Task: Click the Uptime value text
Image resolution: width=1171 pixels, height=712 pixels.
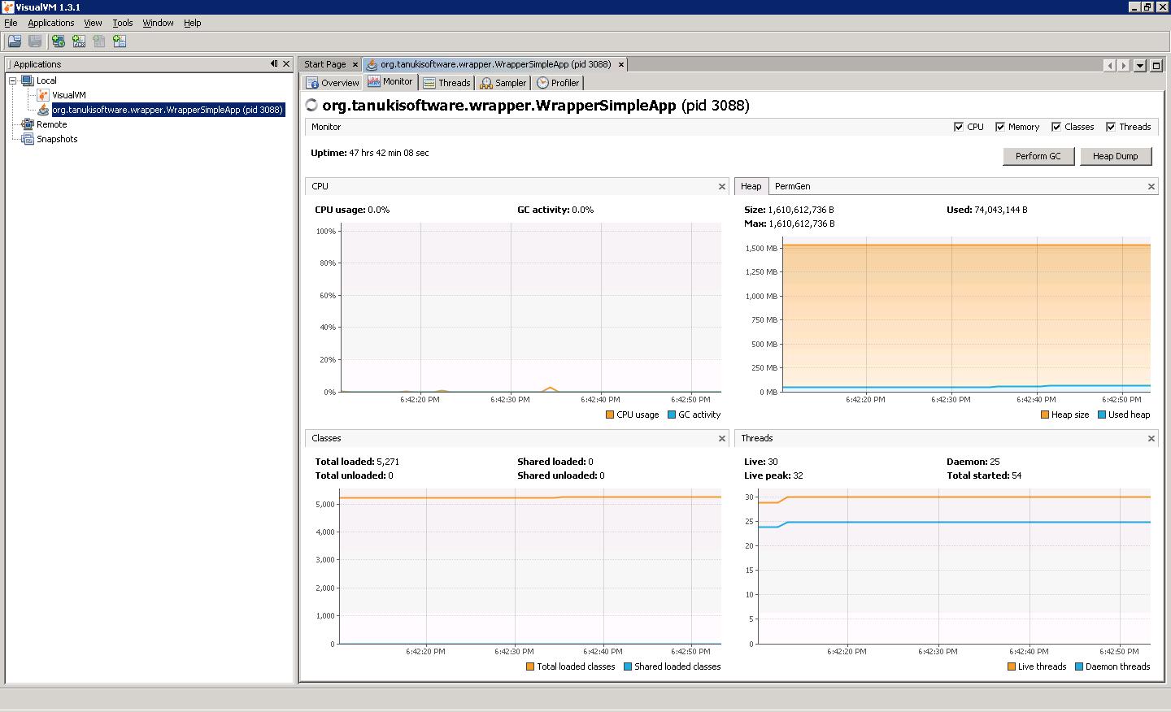Action: pyautogui.click(x=389, y=153)
